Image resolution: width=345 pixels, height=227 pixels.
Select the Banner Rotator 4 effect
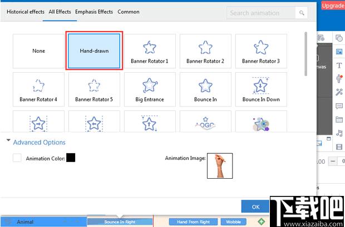(38, 89)
